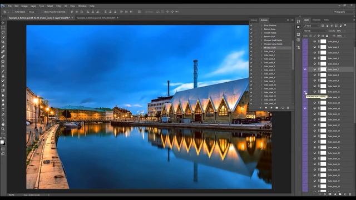This screenshot has width=356, height=200.
Task: Filter layers by pixel layers icon
Action: point(323,26)
